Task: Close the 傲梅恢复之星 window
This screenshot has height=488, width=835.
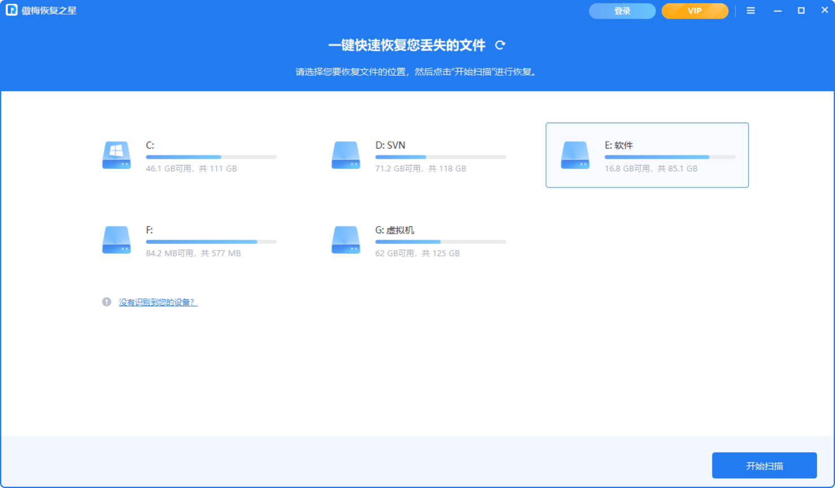Action: (x=824, y=10)
